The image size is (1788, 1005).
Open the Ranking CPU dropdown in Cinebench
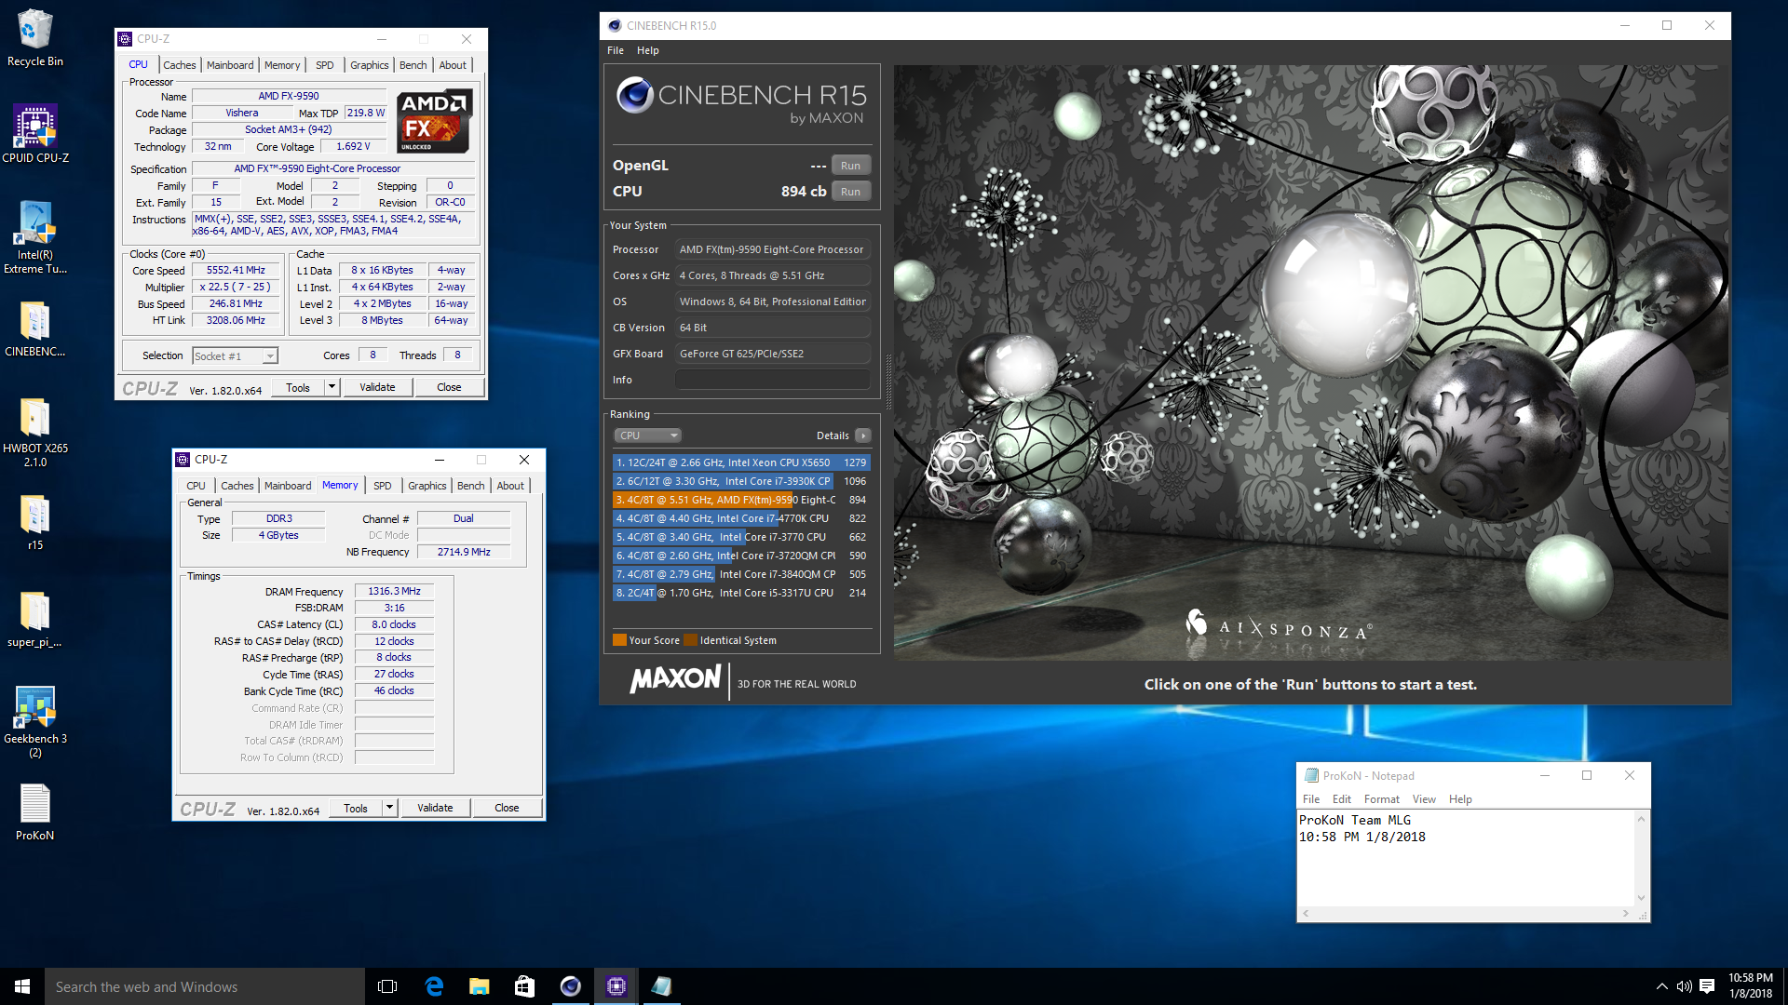click(x=647, y=435)
